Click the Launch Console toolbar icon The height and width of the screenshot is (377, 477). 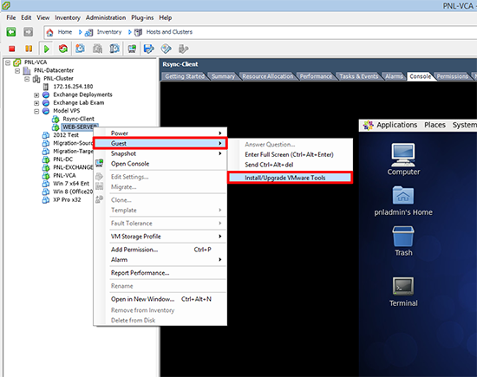tap(132, 49)
